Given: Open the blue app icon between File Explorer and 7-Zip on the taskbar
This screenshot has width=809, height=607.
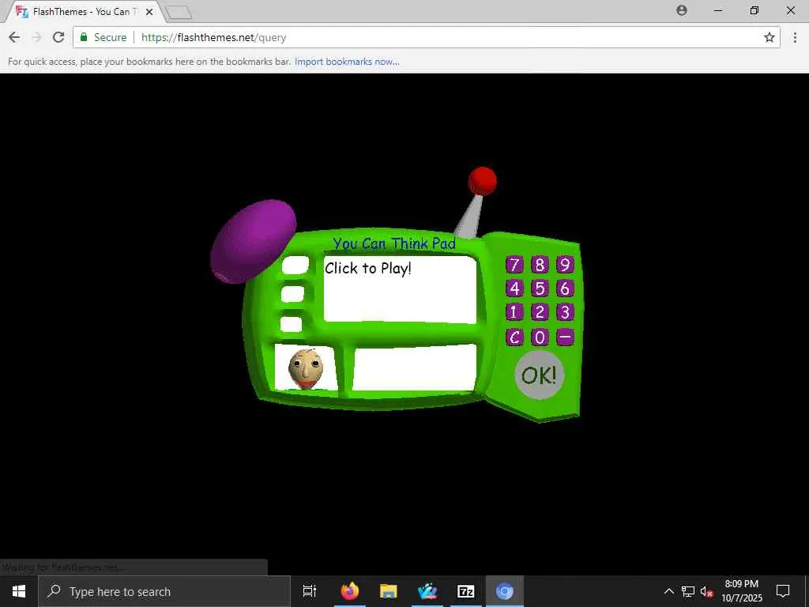Looking at the screenshot, I should [x=427, y=591].
